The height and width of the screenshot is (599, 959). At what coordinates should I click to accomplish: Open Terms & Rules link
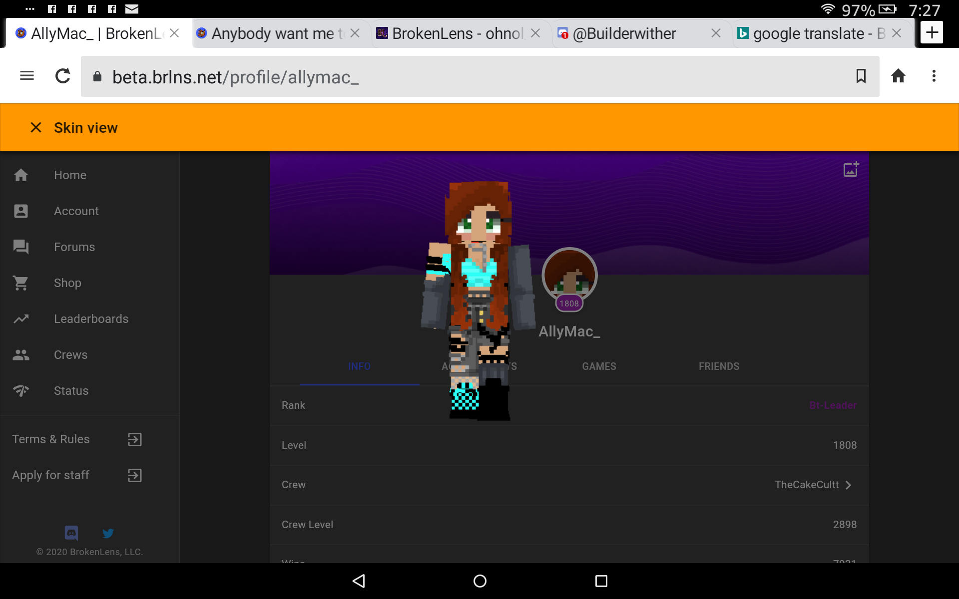[51, 439]
